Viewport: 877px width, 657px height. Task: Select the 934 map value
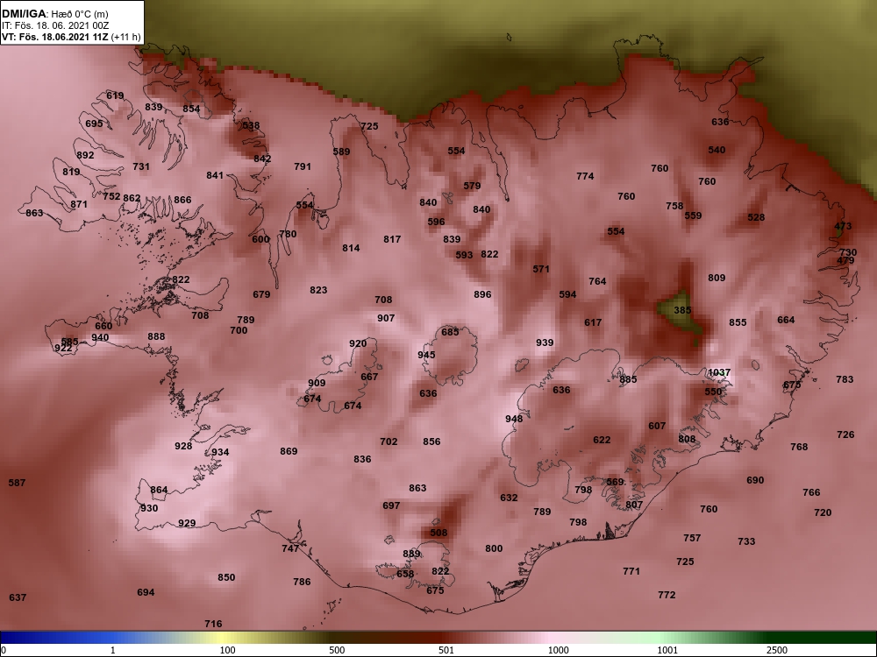[x=220, y=452]
